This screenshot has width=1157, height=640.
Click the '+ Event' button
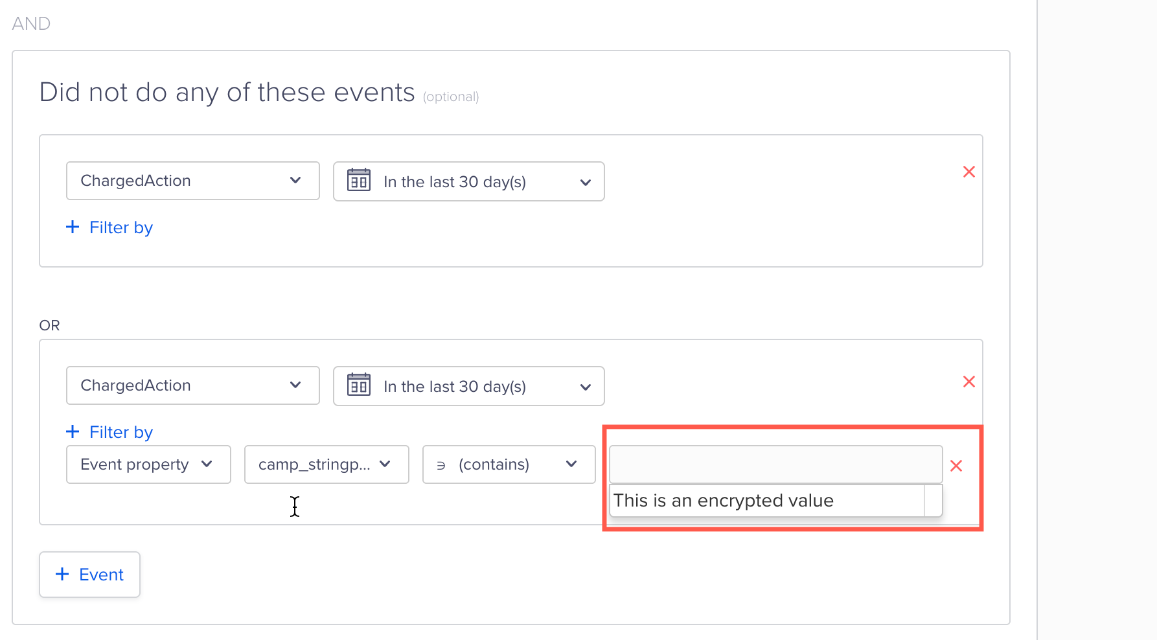89,574
